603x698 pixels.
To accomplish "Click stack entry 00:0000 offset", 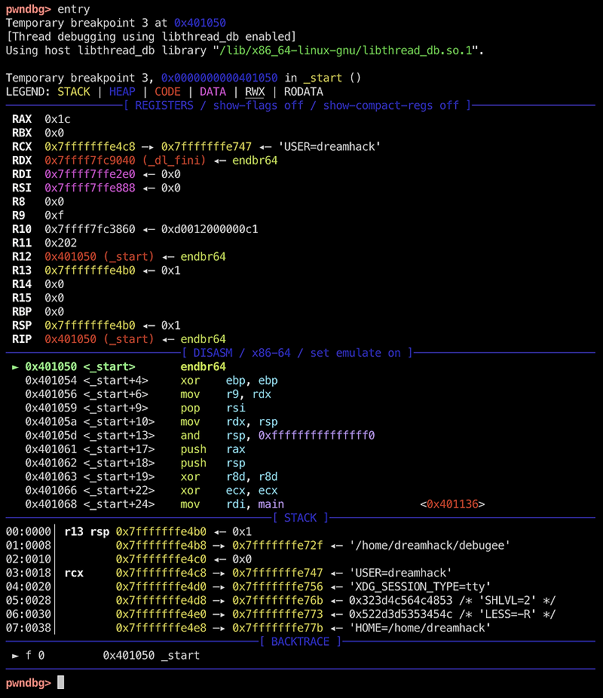I will (29, 532).
